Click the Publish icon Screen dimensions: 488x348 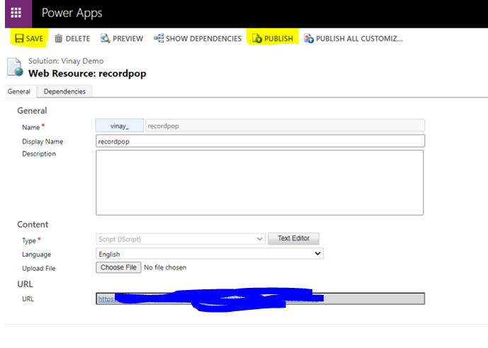pos(257,38)
